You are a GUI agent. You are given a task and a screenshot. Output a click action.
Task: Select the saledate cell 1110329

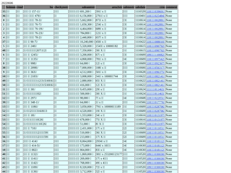click(140, 12)
